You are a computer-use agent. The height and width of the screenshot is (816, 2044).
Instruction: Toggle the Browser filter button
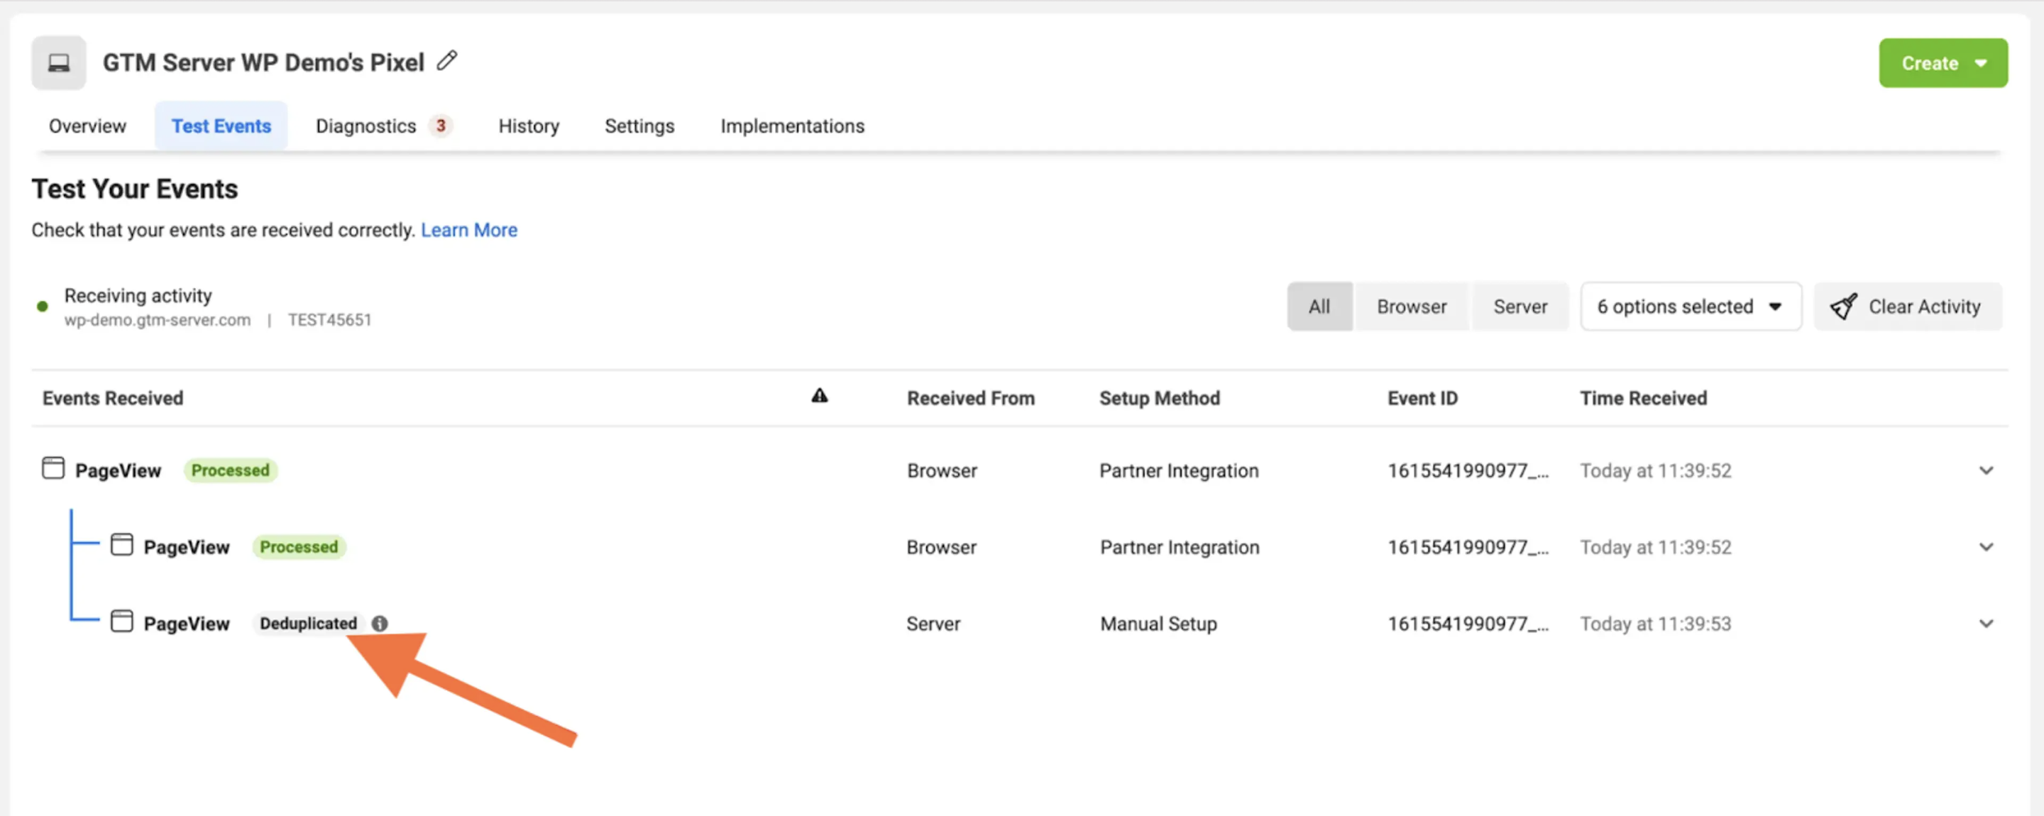point(1412,307)
